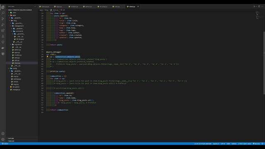265x149 pixels.
Task: Click the lightbulb code action icon
Action: (48, 57)
